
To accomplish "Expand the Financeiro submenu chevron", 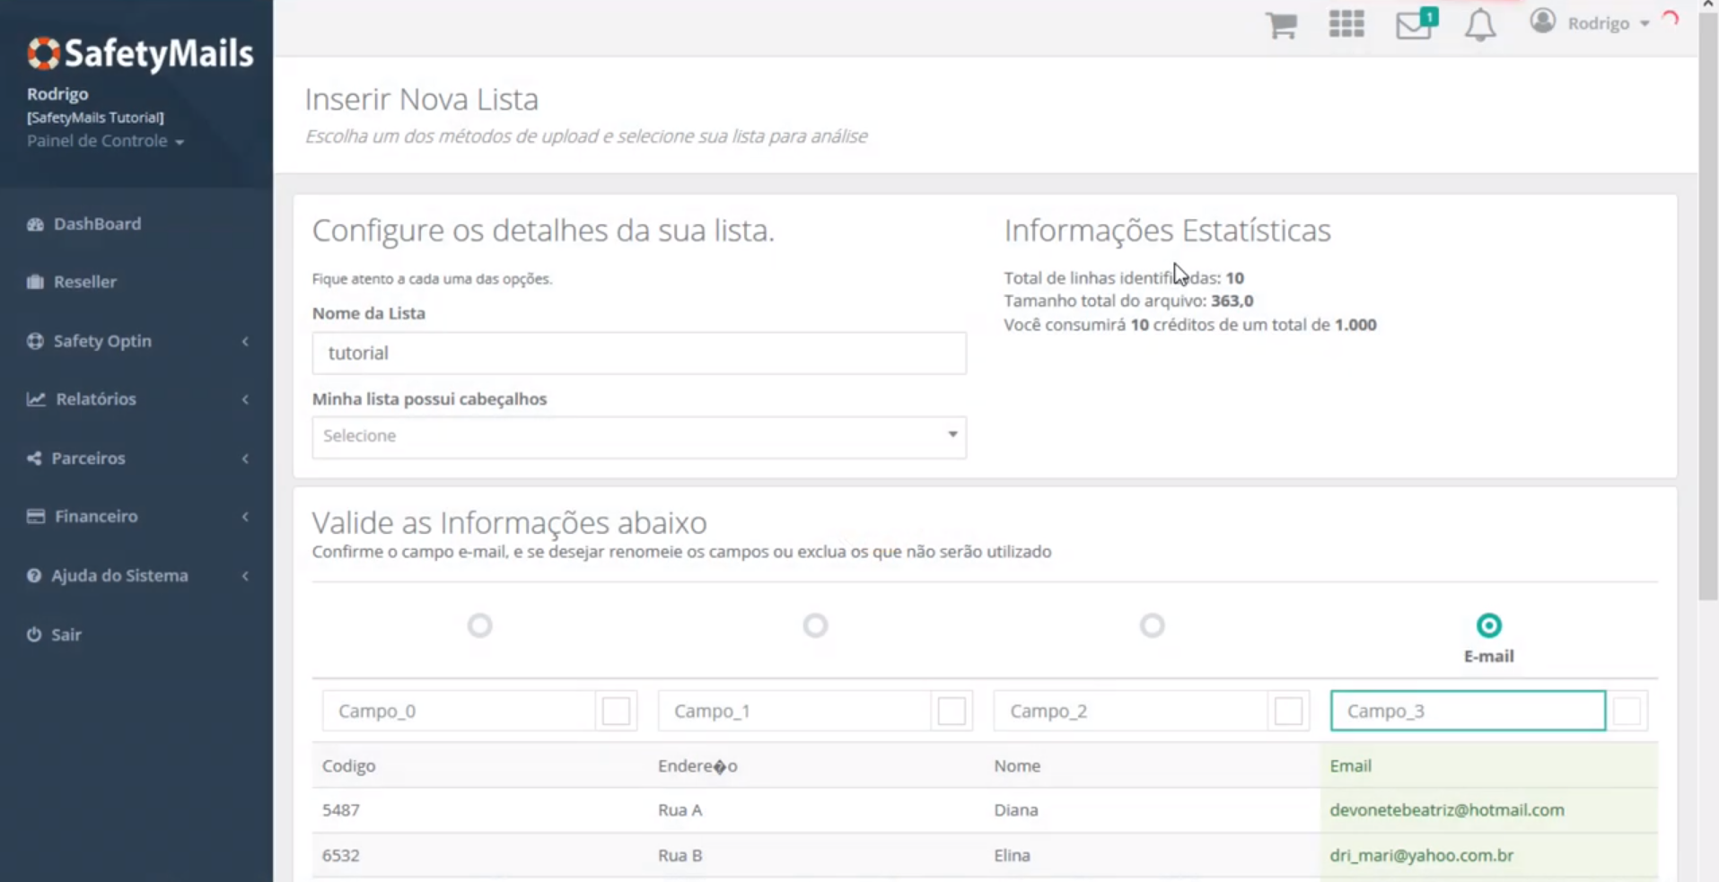I will 245,517.
